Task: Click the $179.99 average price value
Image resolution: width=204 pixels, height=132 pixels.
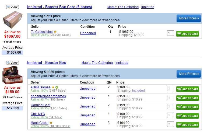Action: [12, 108]
